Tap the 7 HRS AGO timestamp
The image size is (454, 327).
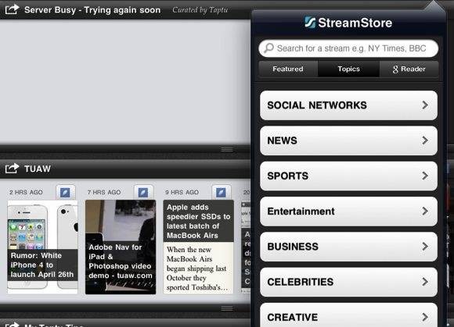(x=104, y=192)
